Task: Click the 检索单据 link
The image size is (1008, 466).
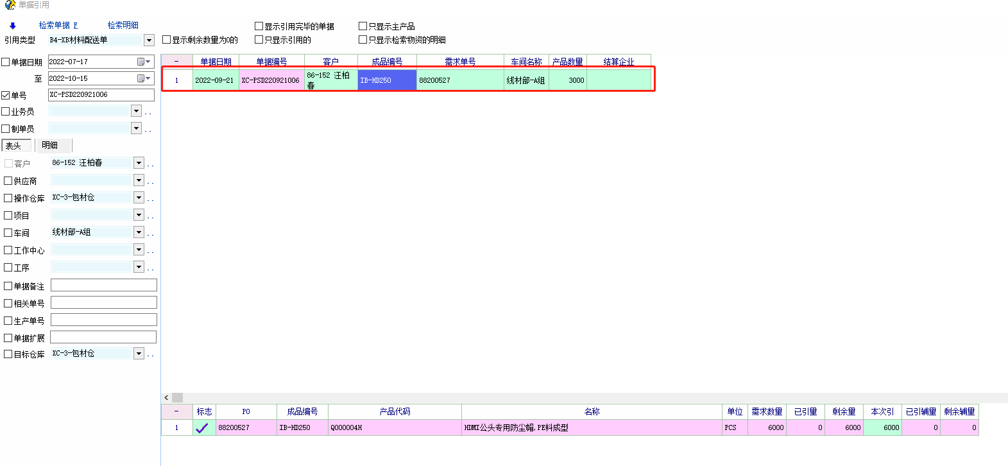Action: pos(55,26)
